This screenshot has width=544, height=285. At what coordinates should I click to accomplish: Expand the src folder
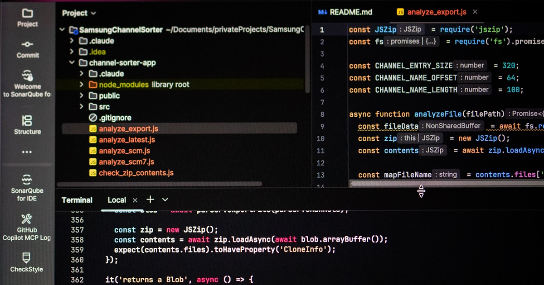click(82, 107)
